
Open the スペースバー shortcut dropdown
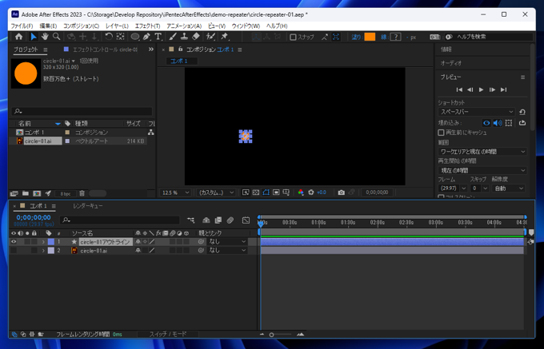[x=476, y=112]
